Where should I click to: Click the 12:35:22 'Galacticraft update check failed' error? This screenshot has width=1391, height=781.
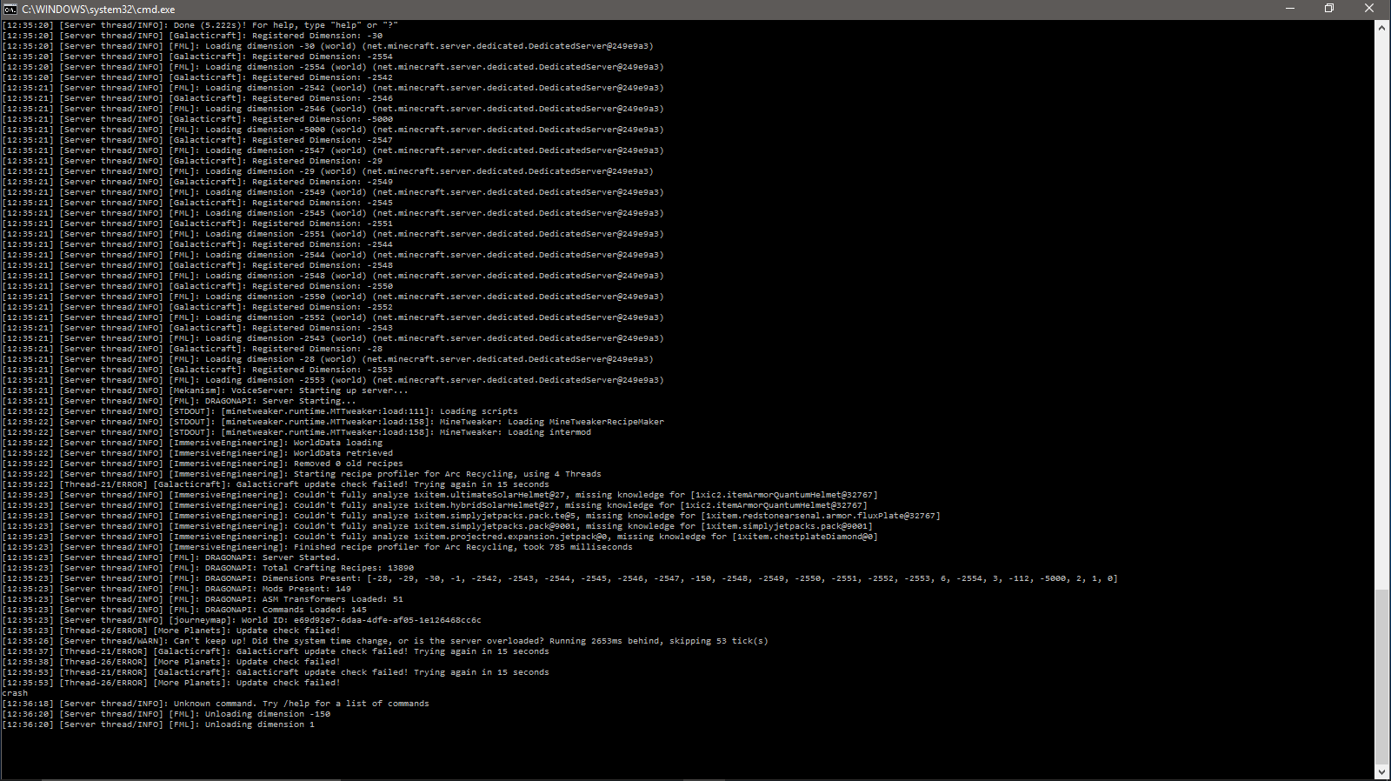[276, 484]
